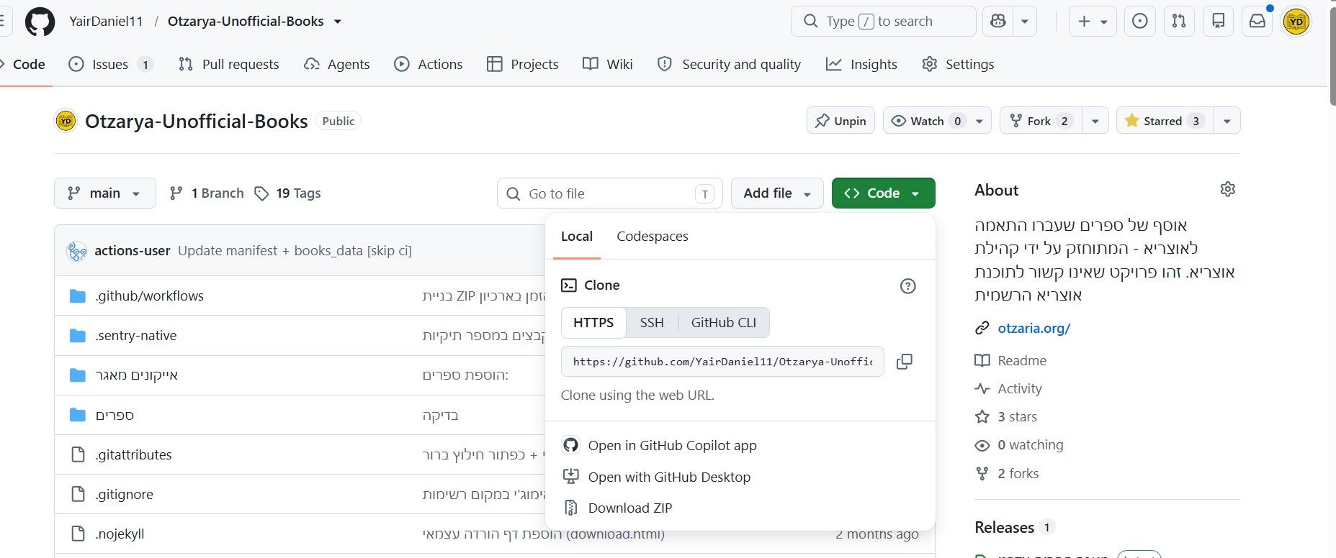Expand the Copilot dropdown arrow
This screenshot has height=558, width=1336.
tap(1025, 22)
